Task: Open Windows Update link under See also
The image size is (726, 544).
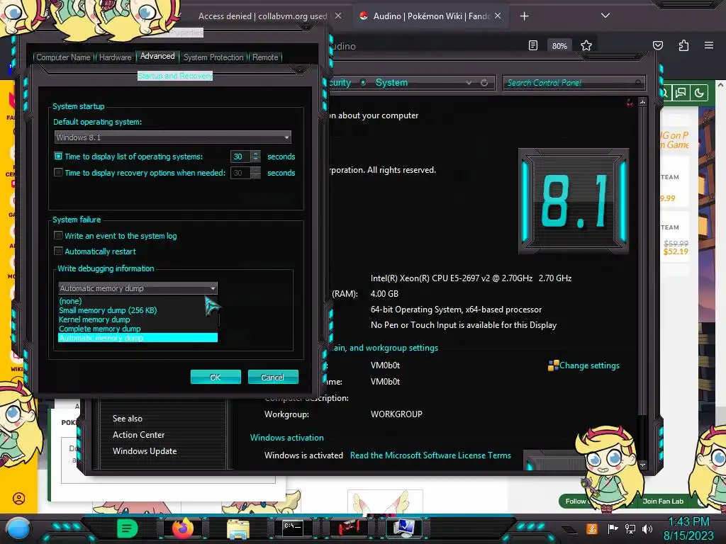Action: tap(145, 451)
